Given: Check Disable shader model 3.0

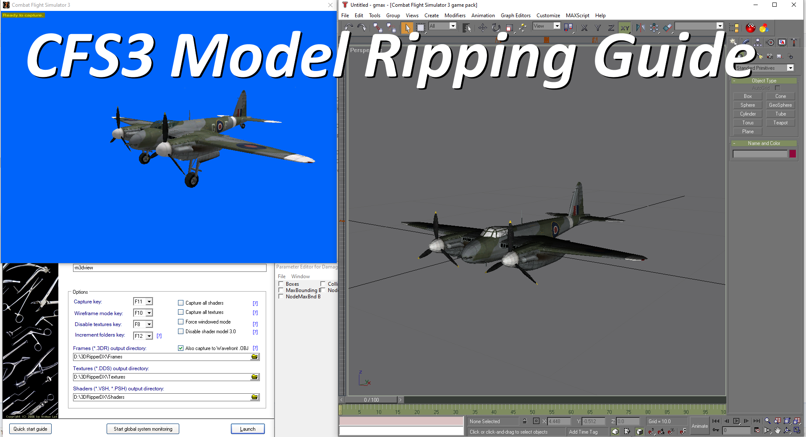Looking at the screenshot, I should (181, 331).
